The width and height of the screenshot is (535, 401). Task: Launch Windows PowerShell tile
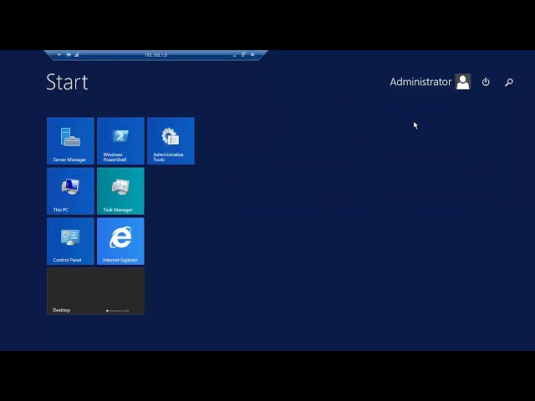pos(120,141)
